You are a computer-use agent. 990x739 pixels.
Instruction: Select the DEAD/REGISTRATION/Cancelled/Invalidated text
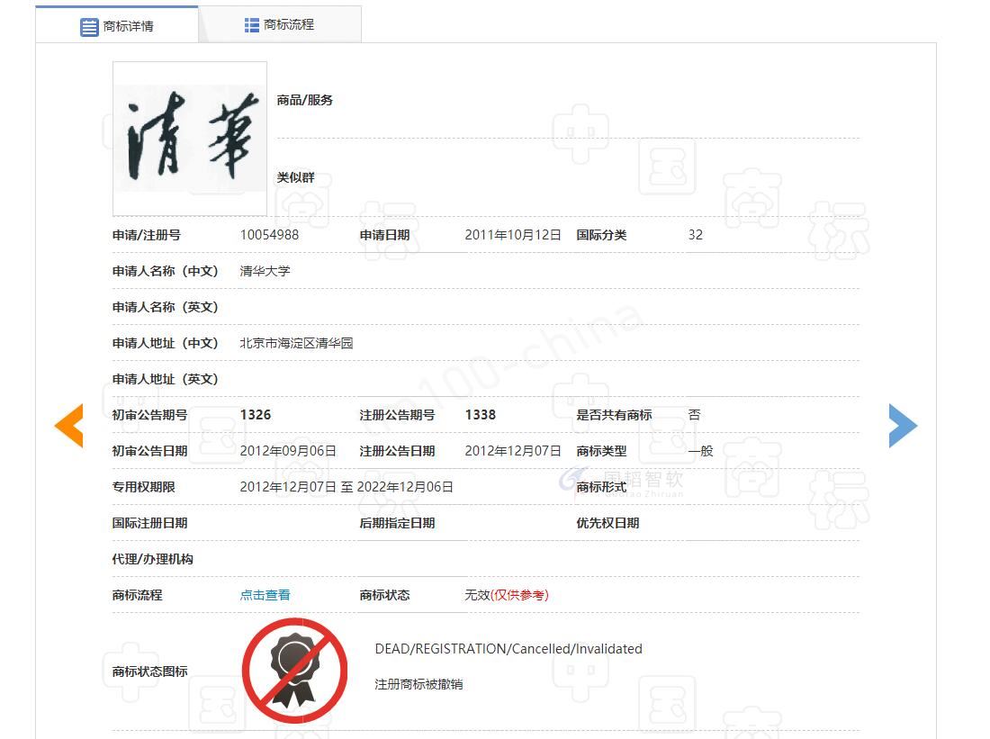pyautogui.click(x=508, y=649)
